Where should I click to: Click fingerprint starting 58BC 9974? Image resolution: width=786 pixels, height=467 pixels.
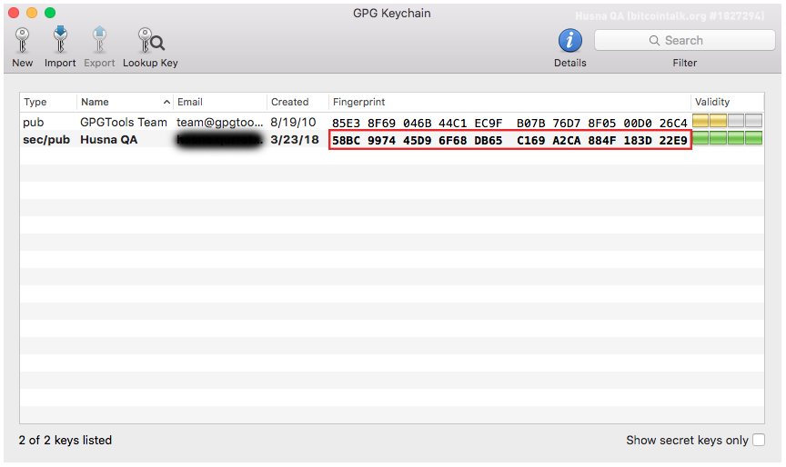coord(509,141)
